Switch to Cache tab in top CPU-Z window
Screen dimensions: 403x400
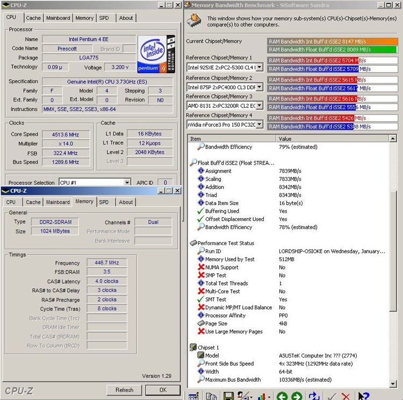click(x=33, y=18)
